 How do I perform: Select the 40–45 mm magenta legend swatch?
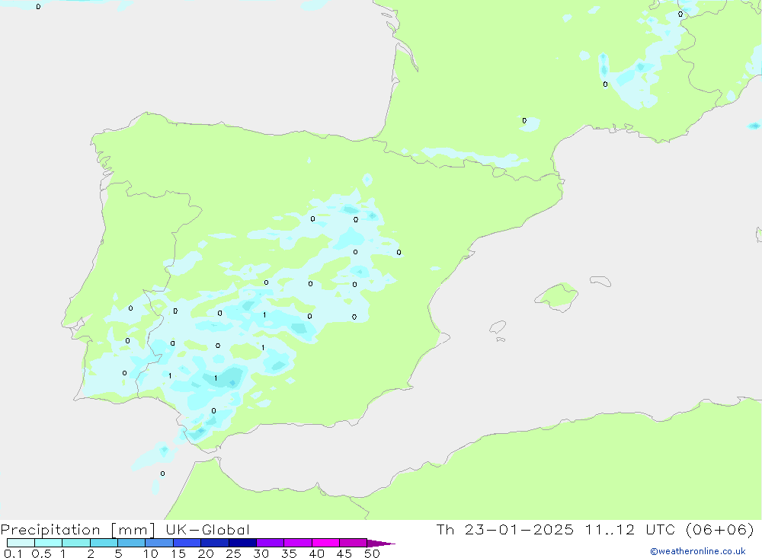point(325,543)
